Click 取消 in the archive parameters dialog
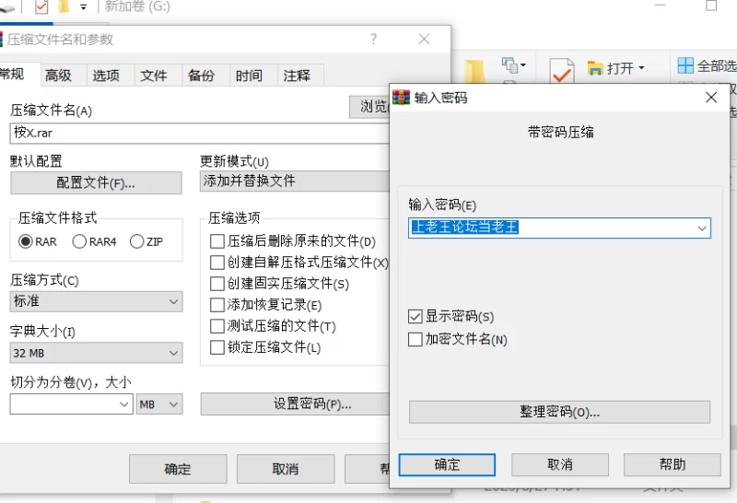 pyautogui.click(x=286, y=469)
